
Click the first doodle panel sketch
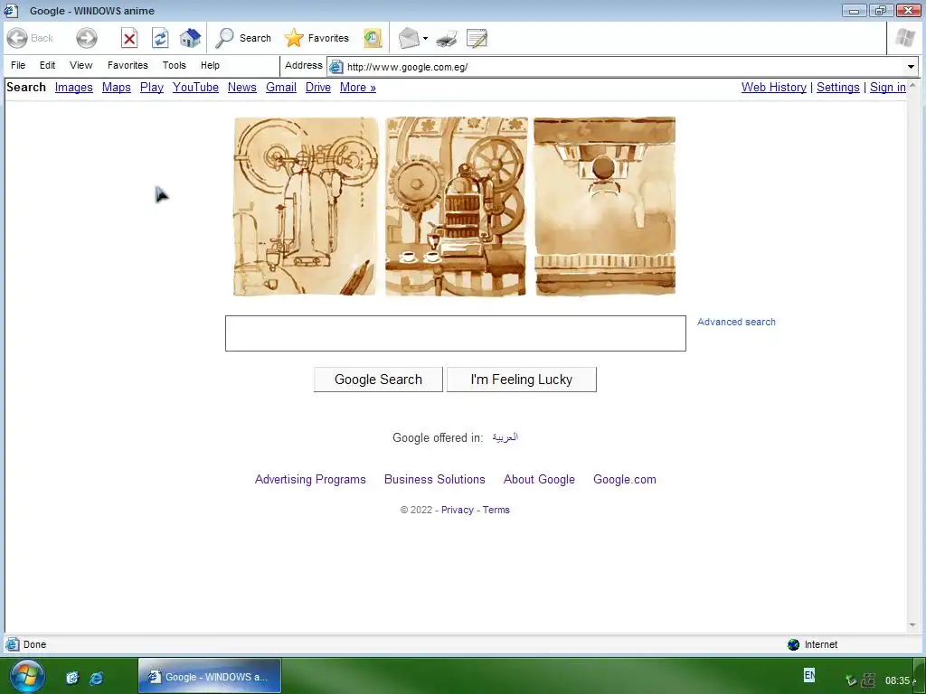306,207
